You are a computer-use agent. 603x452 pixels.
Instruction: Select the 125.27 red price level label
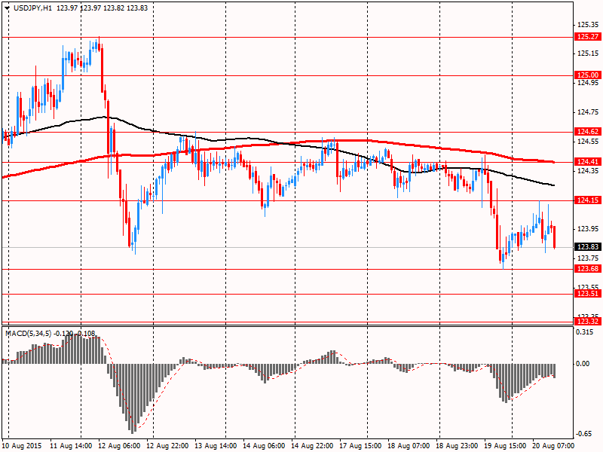coord(588,37)
